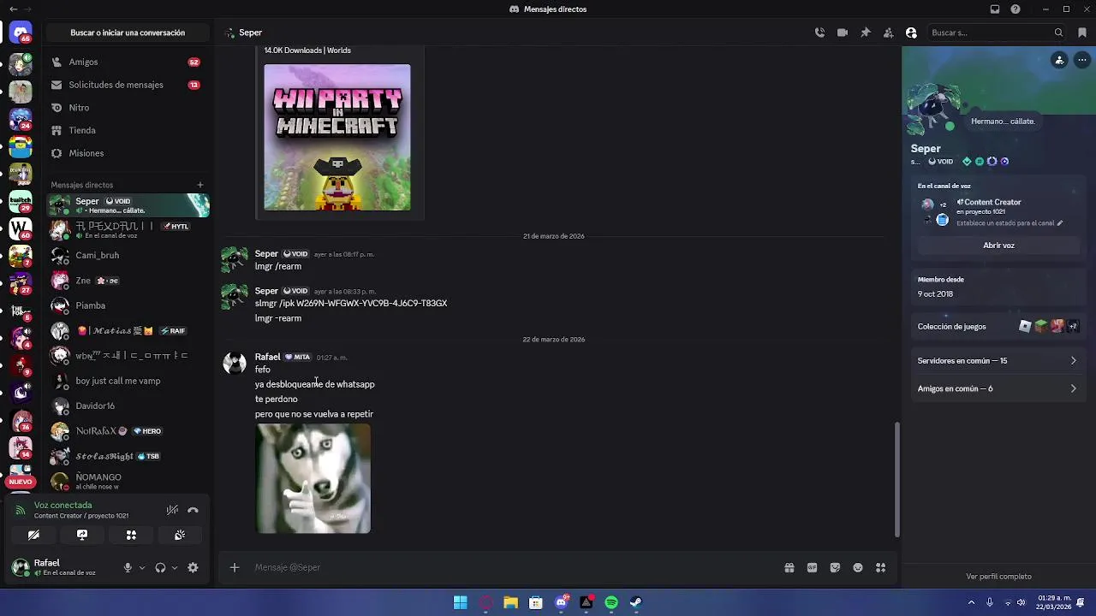
Task: Click the chat vertical scrollbar
Action: 897,479
